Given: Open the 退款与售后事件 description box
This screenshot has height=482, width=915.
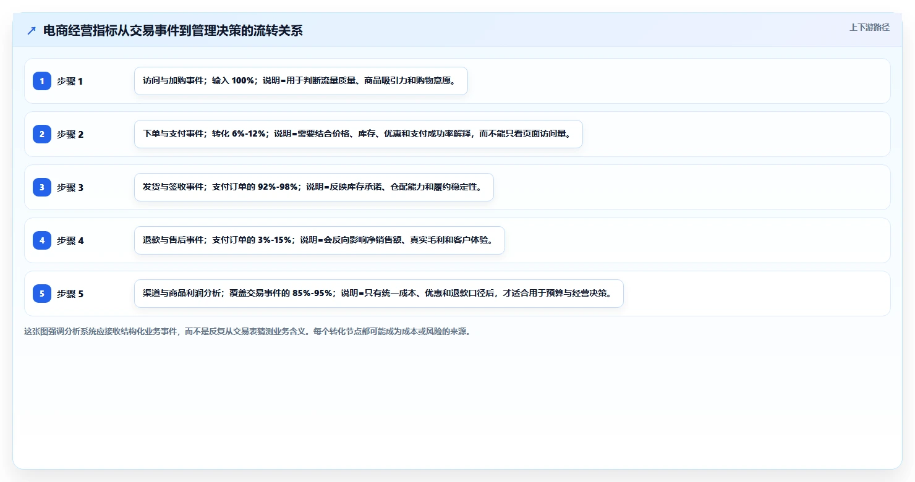Looking at the screenshot, I should pos(320,240).
